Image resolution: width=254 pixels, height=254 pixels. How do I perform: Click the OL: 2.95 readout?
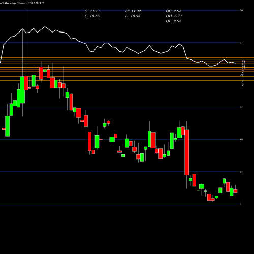[174, 21]
